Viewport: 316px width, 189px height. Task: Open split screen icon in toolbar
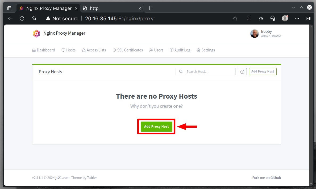[249, 19]
